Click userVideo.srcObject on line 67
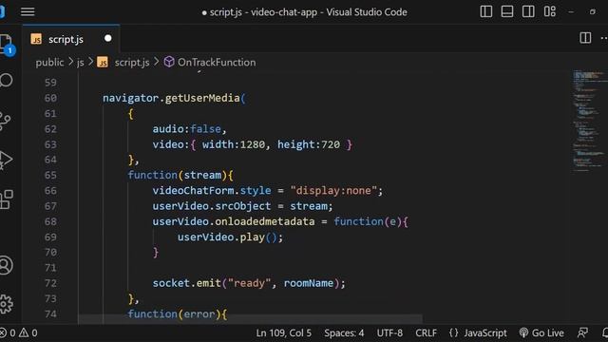 [x=211, y=206]
